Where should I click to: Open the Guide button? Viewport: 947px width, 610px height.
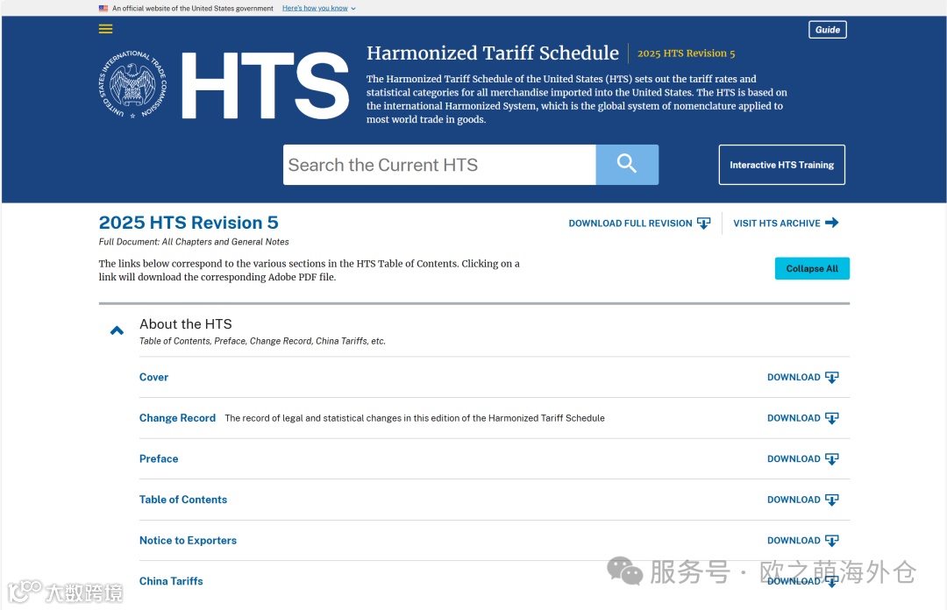point(828,30)
